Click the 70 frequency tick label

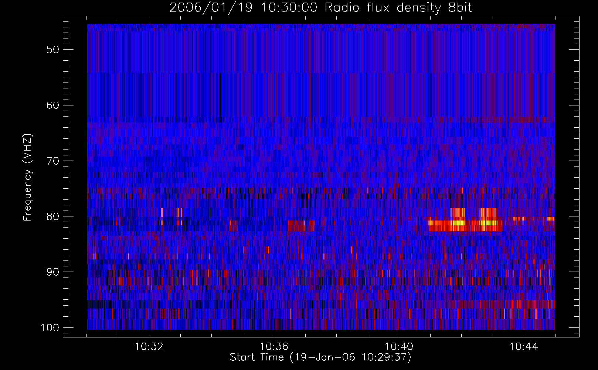[52, 161]
